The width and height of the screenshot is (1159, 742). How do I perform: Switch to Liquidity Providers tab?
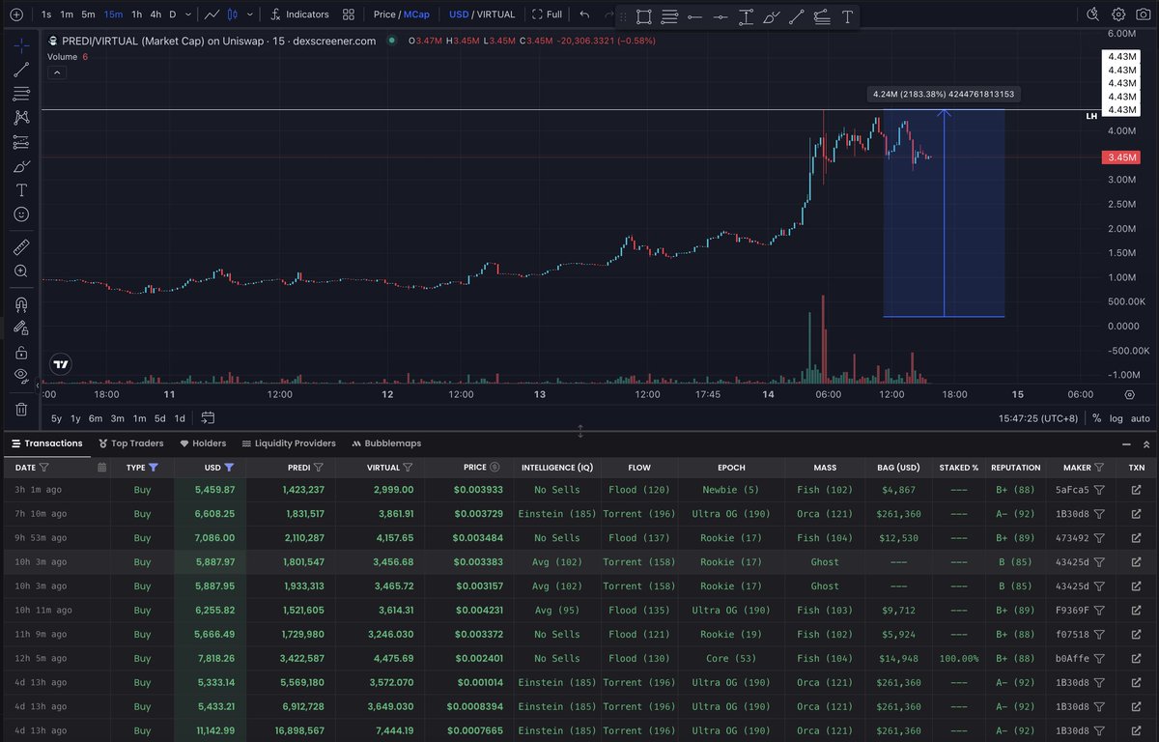pos(289,443)
